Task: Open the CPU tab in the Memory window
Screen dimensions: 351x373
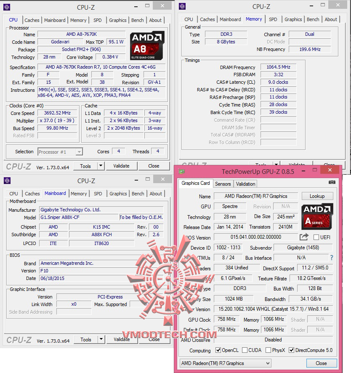Action: (189, 19)
